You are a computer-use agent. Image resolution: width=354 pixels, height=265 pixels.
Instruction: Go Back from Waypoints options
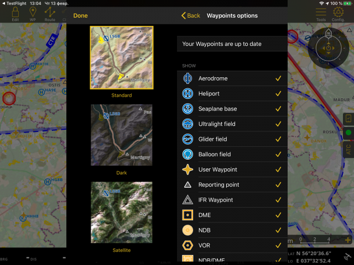(191, 15)
